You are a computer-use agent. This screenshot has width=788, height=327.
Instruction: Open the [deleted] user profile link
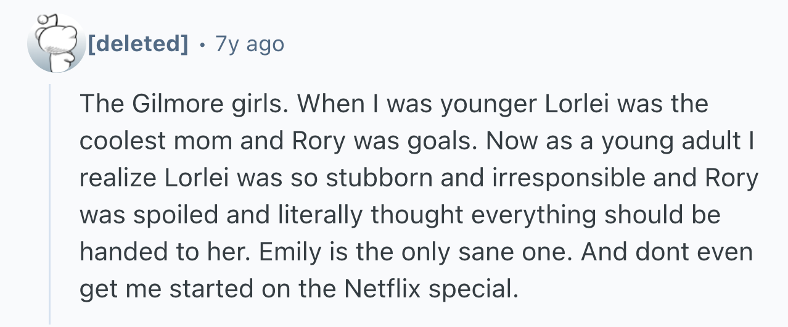[138, 44]
